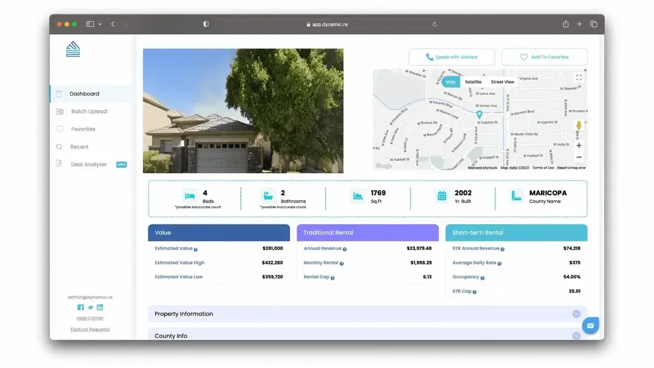Click the STR Cap info icon

[474, 292]
